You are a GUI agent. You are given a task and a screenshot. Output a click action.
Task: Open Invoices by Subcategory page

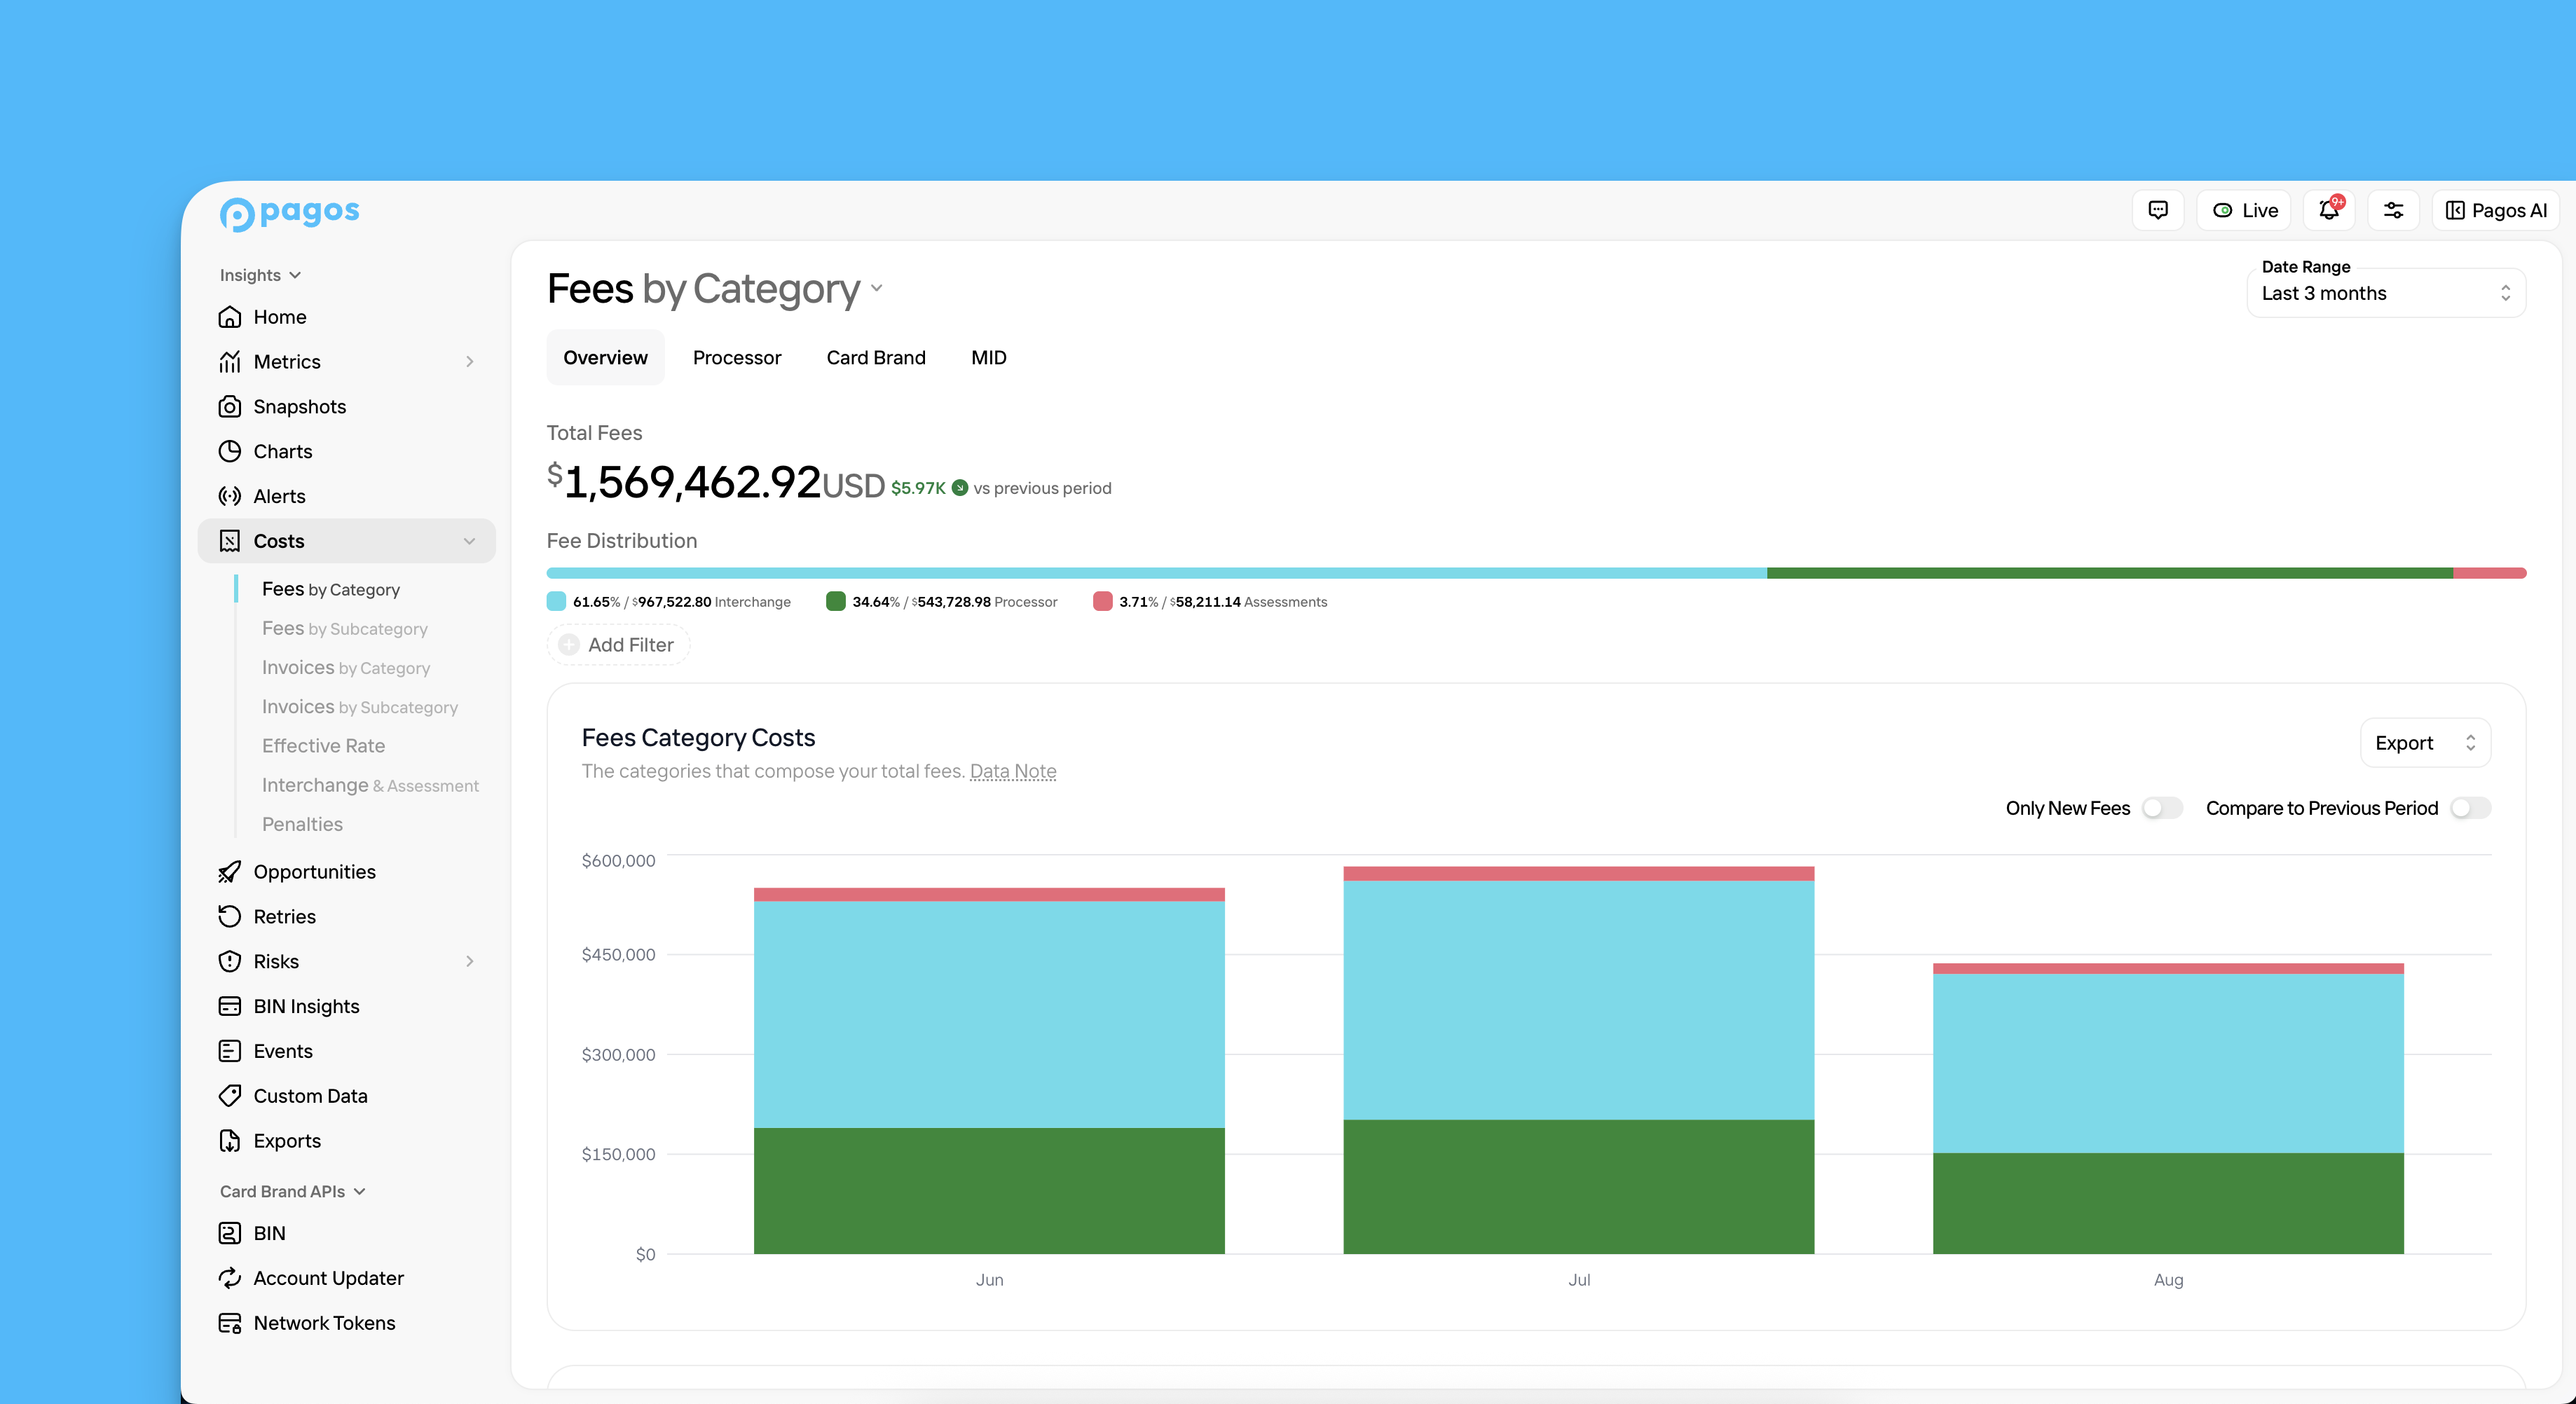point(360,706)
